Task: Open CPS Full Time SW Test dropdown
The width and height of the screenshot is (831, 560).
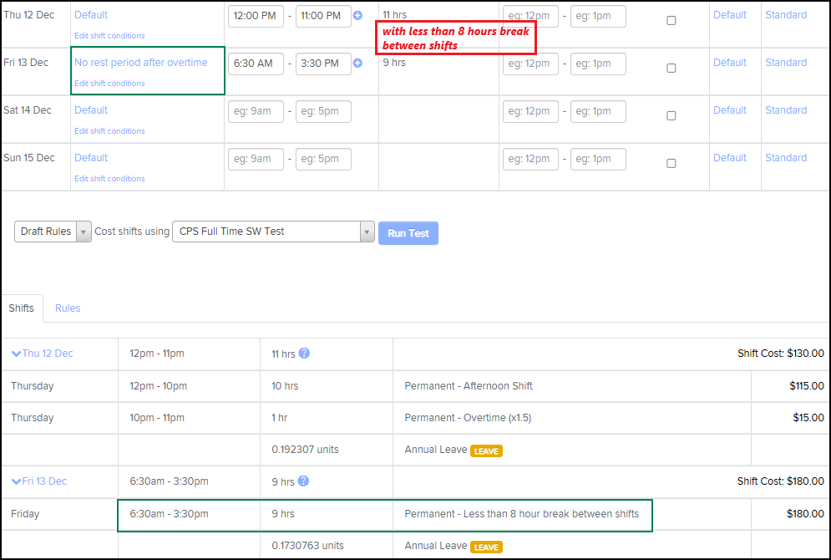Action: (272, 232)
